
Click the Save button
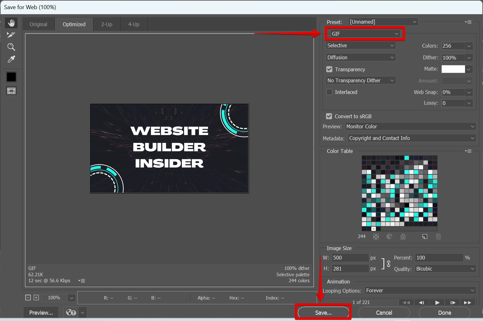coord(323,312)
